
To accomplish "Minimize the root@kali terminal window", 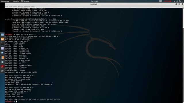I will click(x=176, y=4).
